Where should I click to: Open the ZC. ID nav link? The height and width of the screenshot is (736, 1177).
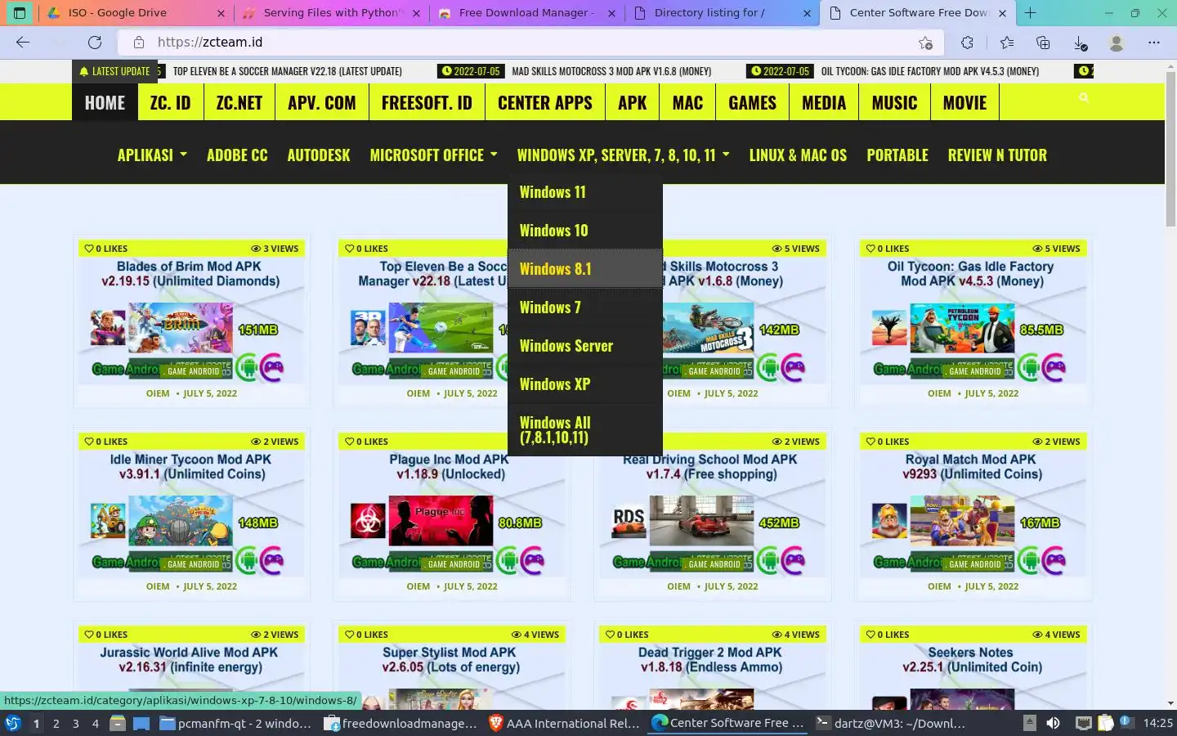[x=170, y=102]
